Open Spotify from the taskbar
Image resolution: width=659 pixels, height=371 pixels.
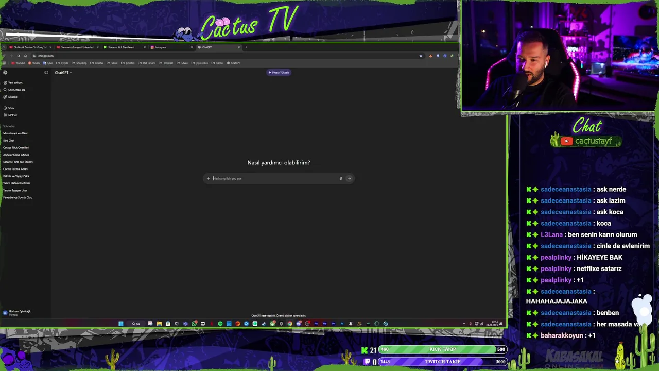pos(220,324)
